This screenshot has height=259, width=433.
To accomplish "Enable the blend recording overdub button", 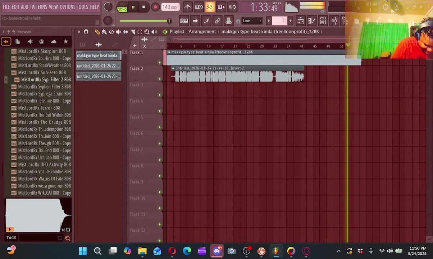I will (x=221, y=7).
